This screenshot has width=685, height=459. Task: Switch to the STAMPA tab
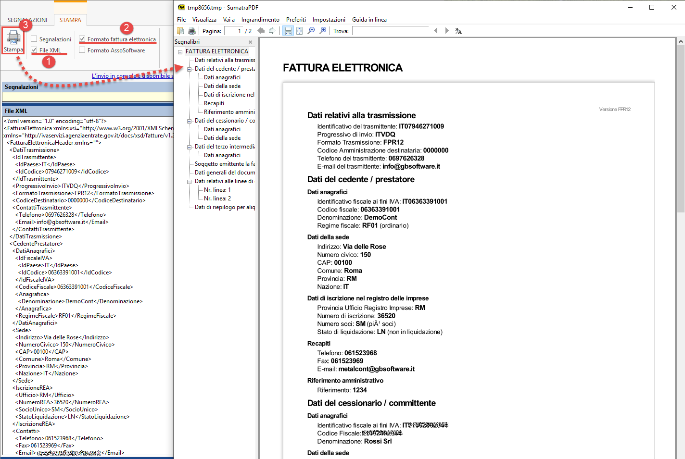[x=70, y=20]
